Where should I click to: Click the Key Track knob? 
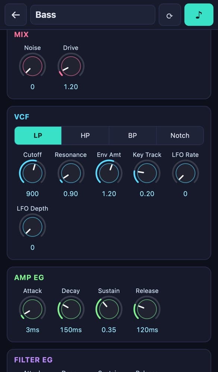click(x=147, y=173)
